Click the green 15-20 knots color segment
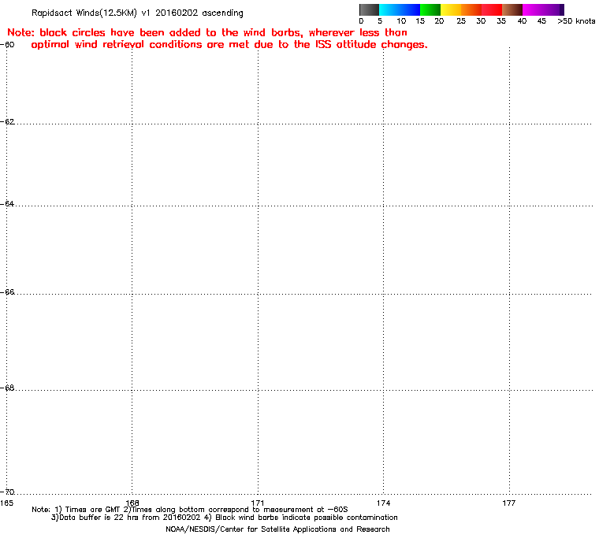Screen dimensions: 599x542 tap(430, 9)
